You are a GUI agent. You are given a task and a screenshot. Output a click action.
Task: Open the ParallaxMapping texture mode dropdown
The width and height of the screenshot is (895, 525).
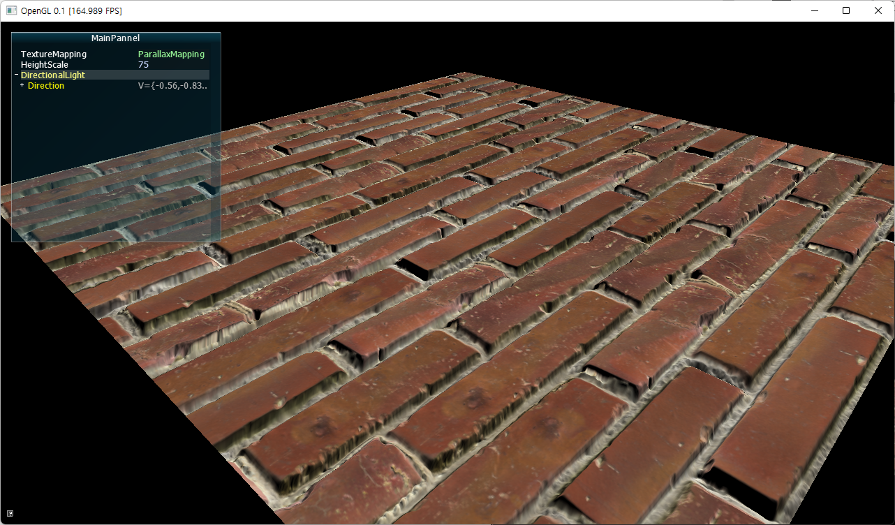[x=171, y=54]
